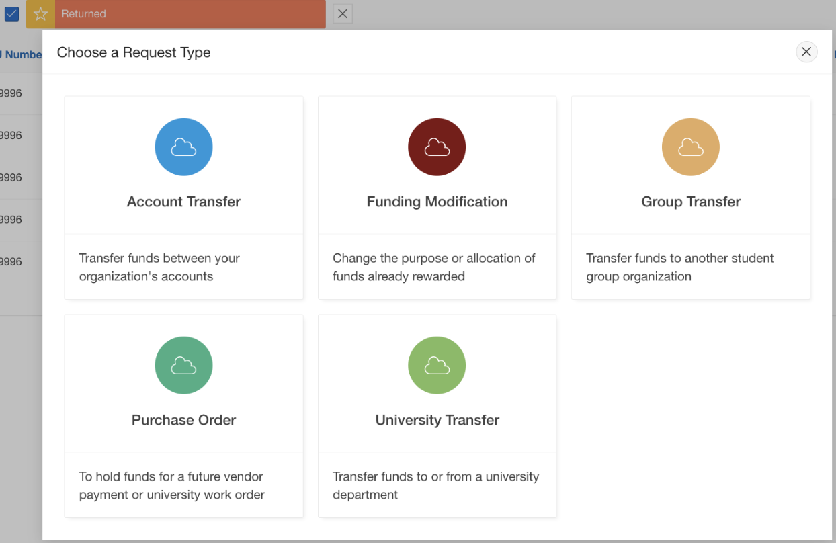Click the green Purchase Order cloud icon
The image size is (836, 543).
pos(183,366)
